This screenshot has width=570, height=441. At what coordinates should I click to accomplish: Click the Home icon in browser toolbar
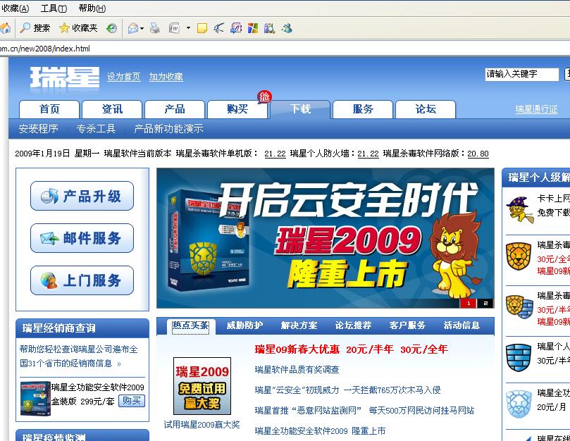pyautogui.click(x=5, y=28)
